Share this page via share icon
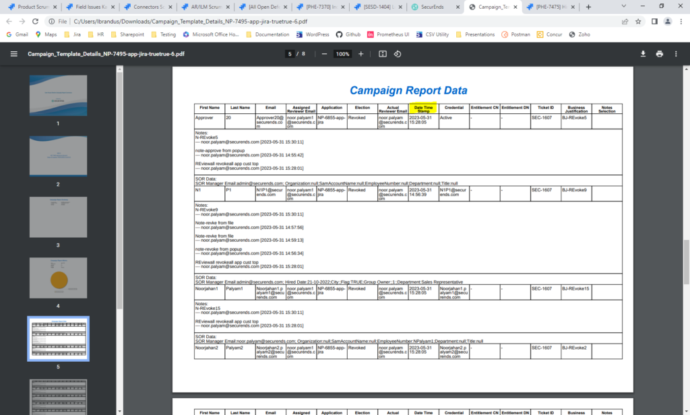This screenshot has height=415, width=690. click(625, 21)
